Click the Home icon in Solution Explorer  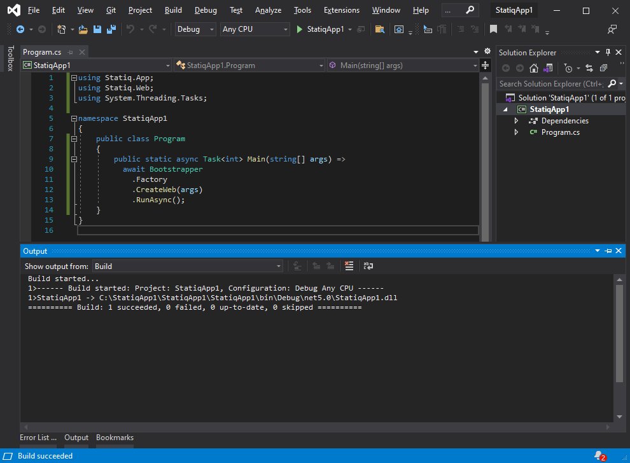533,68
